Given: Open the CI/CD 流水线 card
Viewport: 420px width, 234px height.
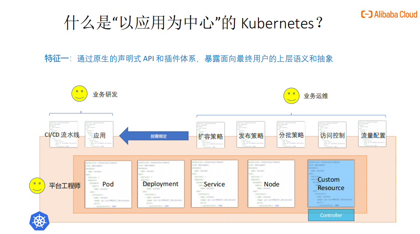Looking at the screenshot, I should (64, 134).
